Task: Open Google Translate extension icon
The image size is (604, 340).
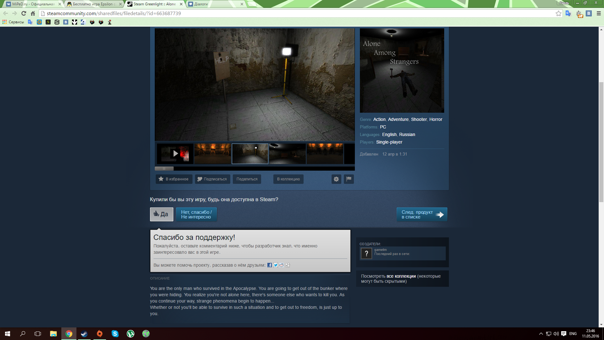Action: 568,14
